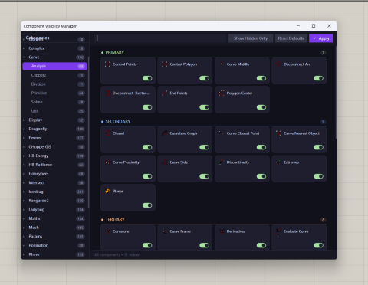The width and height of the screenshot is (368, 285).
Task: Disable the Curve Middle switch
Action: (261, 78)
